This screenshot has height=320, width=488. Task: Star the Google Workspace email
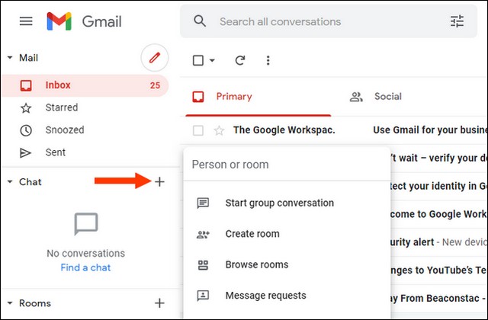tap(219, 130)
